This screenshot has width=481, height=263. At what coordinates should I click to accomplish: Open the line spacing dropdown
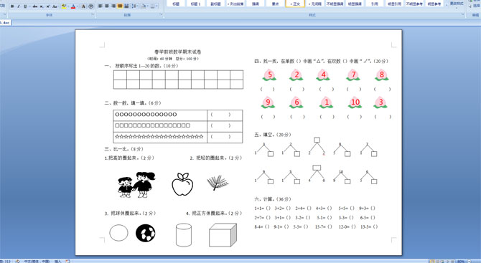135,6
